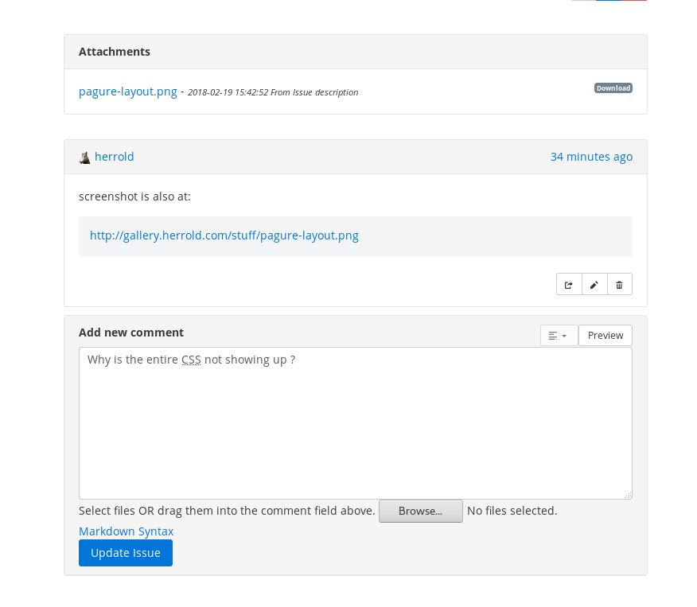Click herrold's avatar image
This screenshot has width=697, height=607.
click(x=84, y=158)
